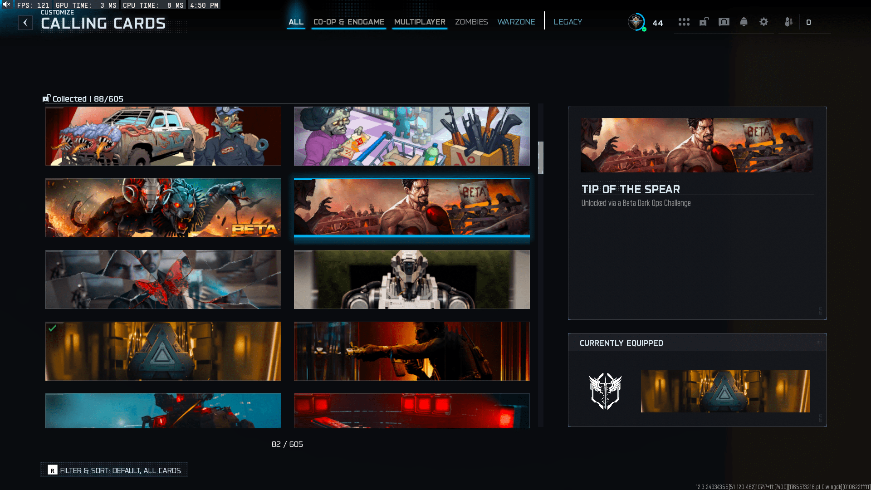Open the voice chat headset icon

click(x=724, y=22)
